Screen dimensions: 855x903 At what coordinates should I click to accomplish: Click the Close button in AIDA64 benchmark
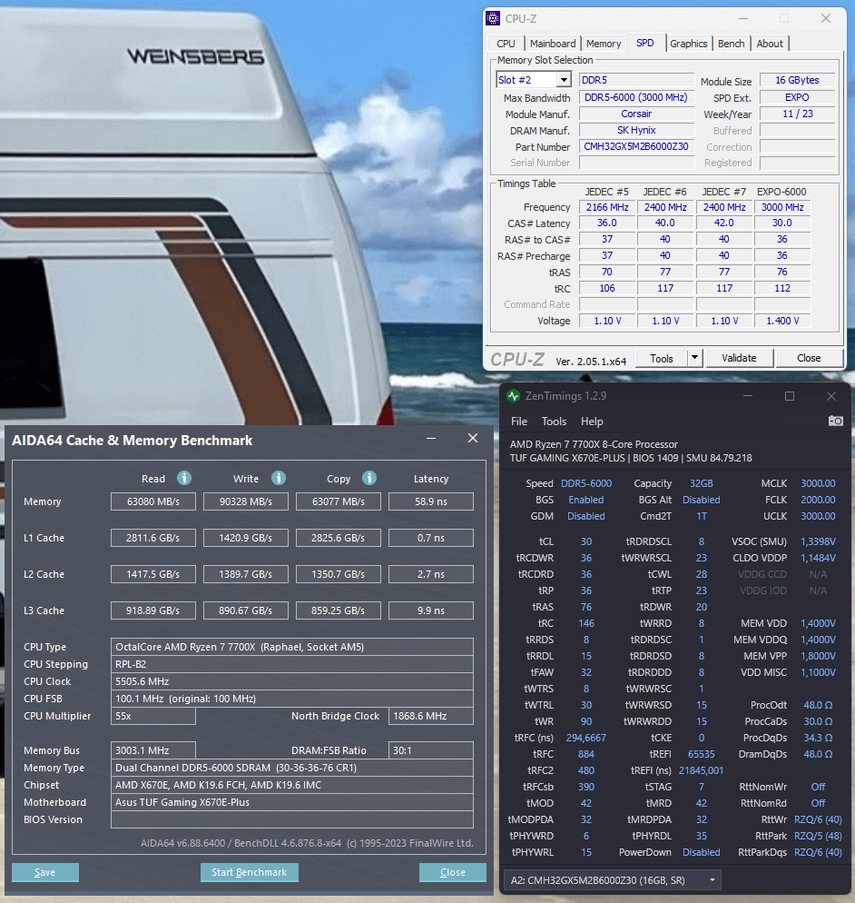(453, 872)
